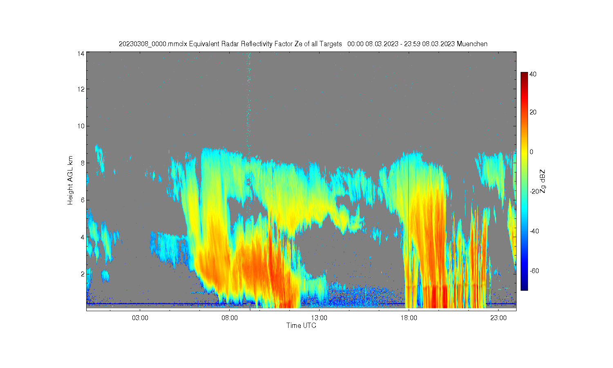Click the 08:00 time tick label
The height and width of the screenshot is (368, 613).
pos(230,318)
